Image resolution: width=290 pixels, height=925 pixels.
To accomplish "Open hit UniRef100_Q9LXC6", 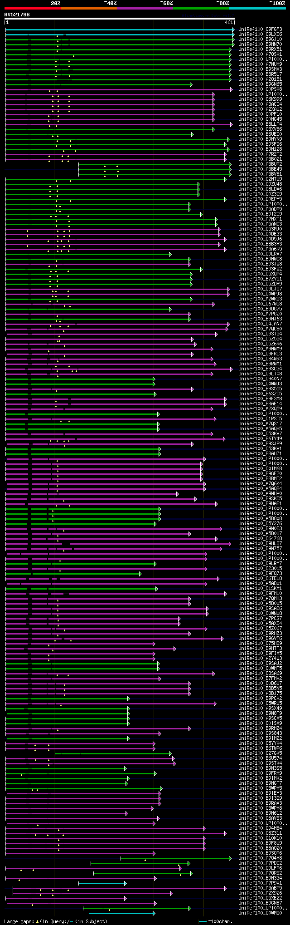I will (x=260, y=34).
